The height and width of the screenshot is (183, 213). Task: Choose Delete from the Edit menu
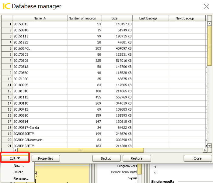[19, 172]
